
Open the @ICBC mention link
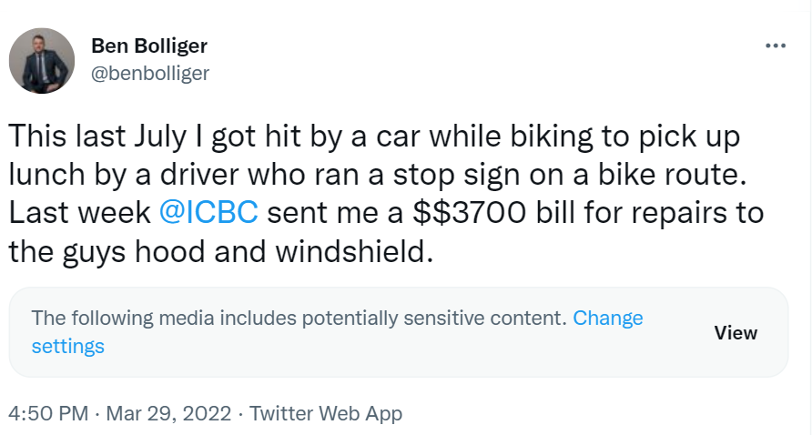208,212
